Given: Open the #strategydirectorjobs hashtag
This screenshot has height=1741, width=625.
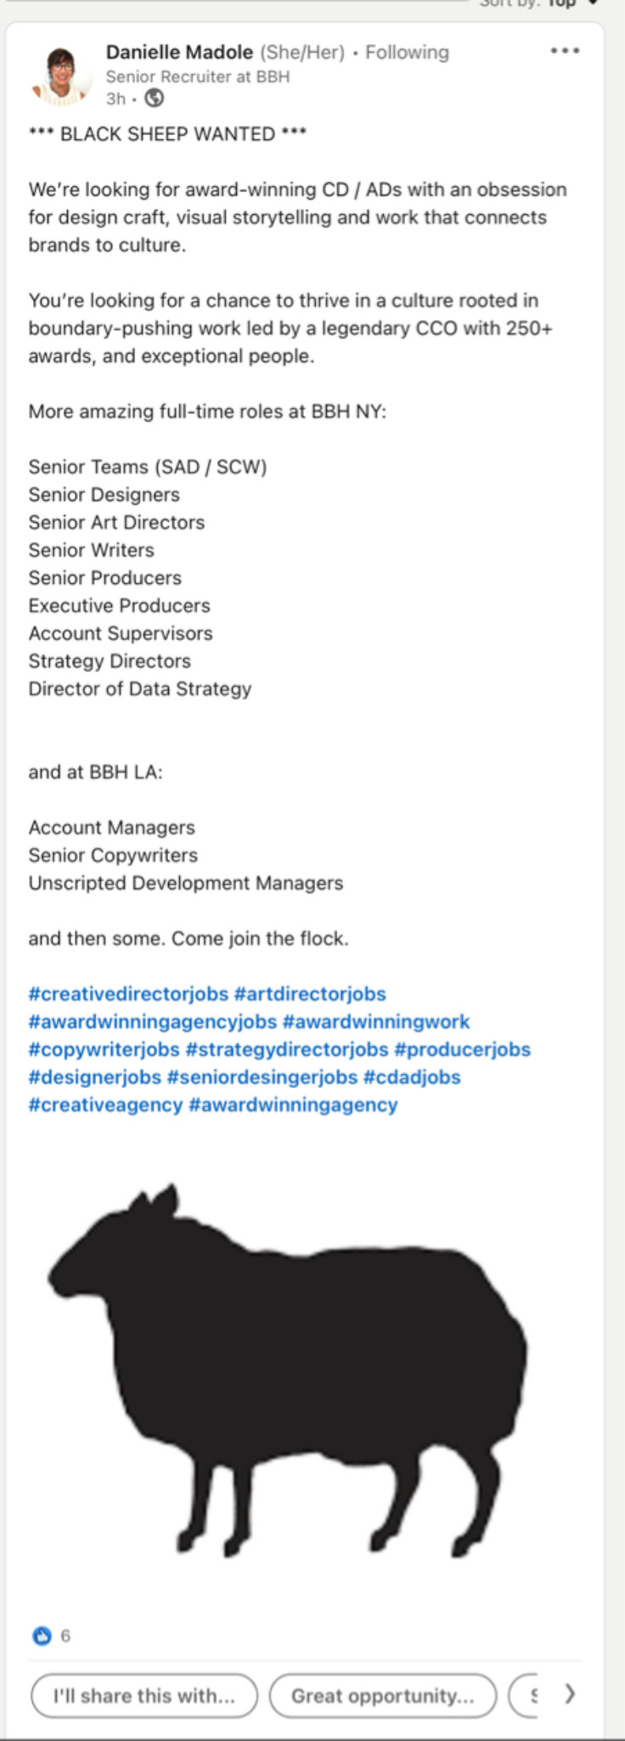Looking at the screenshot, I should (x=287, y=1049).
